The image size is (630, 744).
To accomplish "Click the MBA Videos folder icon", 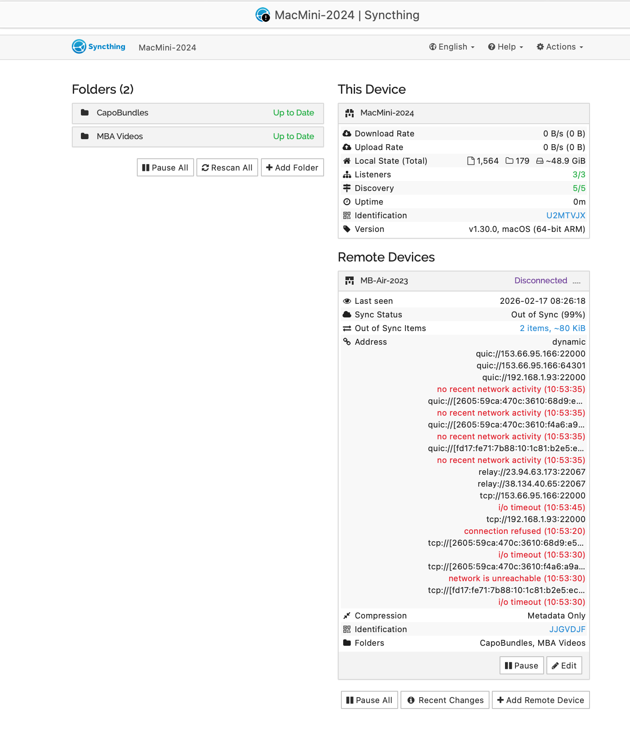I will pos(85,136).
